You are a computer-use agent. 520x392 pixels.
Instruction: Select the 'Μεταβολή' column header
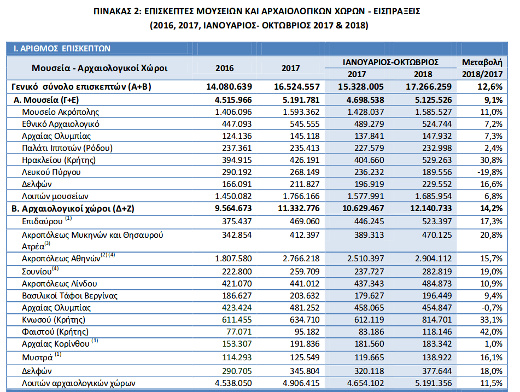pyautogui.click(x=482, y=62)
